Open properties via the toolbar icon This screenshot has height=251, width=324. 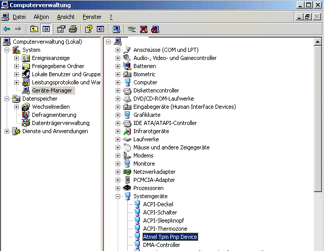click(x=61, y=29)
